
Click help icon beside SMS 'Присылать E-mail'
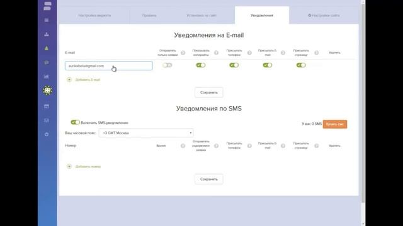coord(283,146)
